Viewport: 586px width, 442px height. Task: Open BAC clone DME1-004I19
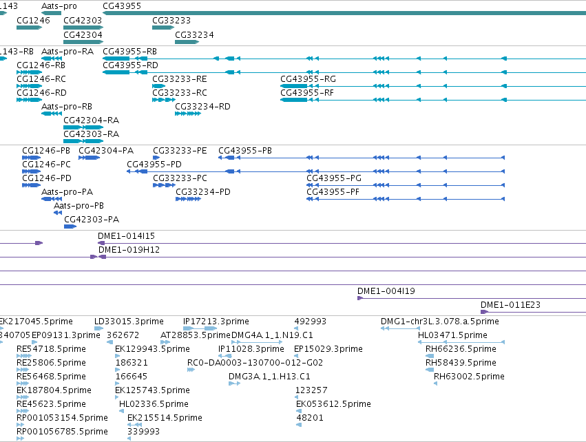472,298
